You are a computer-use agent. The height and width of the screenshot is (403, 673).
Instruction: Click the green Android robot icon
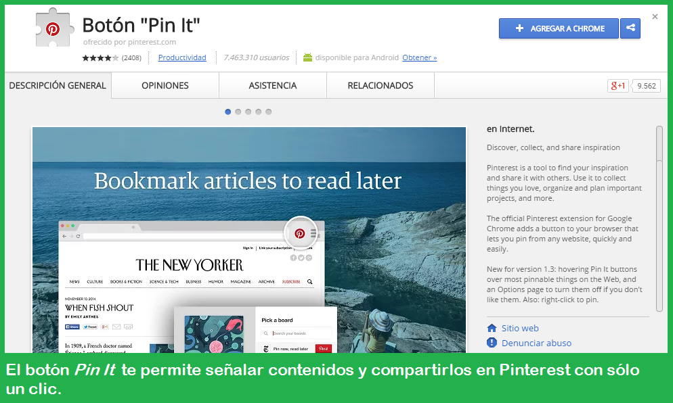[307, 57]
